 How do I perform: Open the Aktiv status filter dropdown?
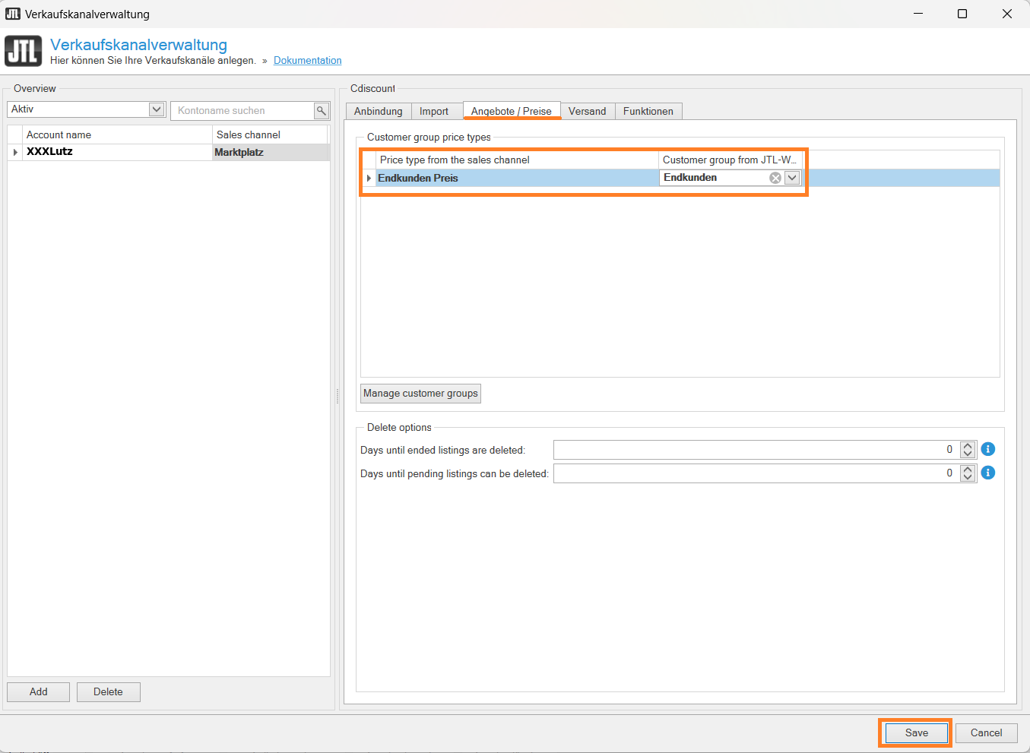click(x=157, y=109)
